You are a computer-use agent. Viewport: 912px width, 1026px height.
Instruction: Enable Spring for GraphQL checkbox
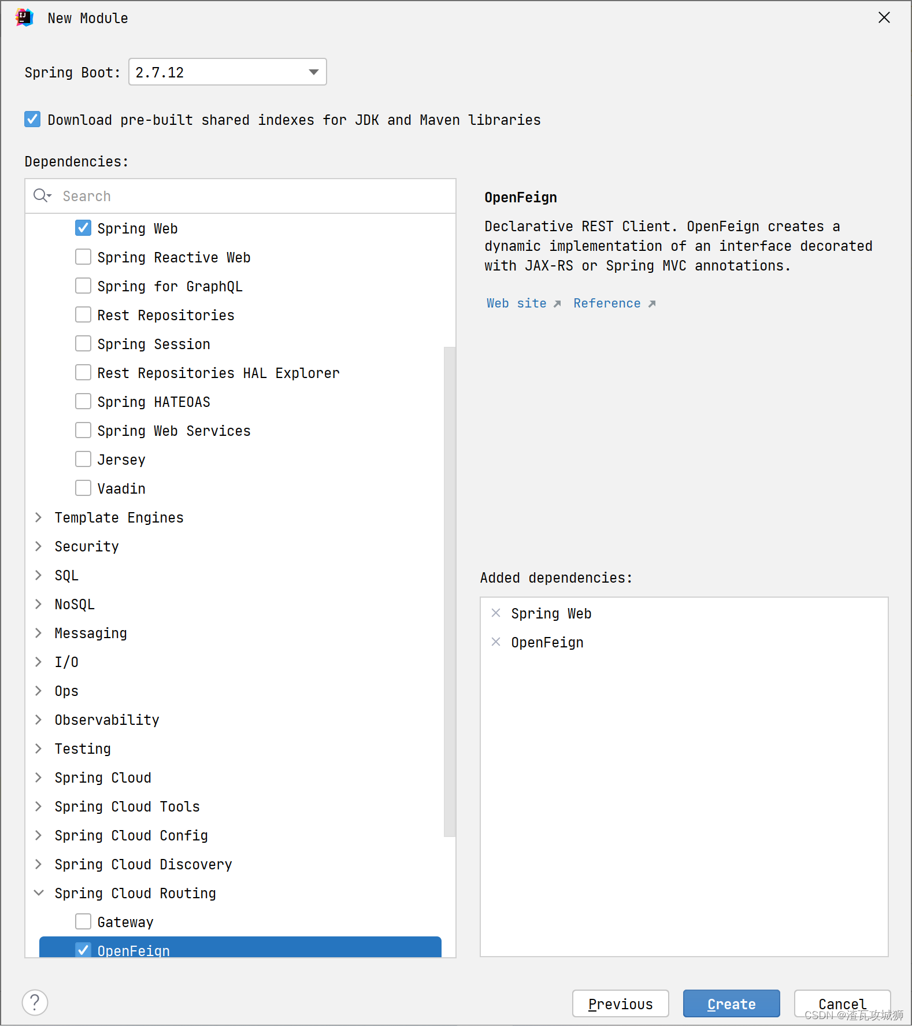coord(83,286)
